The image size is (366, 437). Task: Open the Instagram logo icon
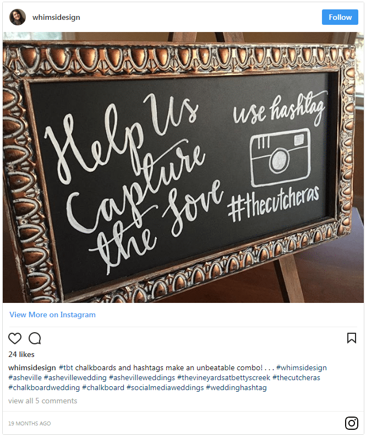352,423
